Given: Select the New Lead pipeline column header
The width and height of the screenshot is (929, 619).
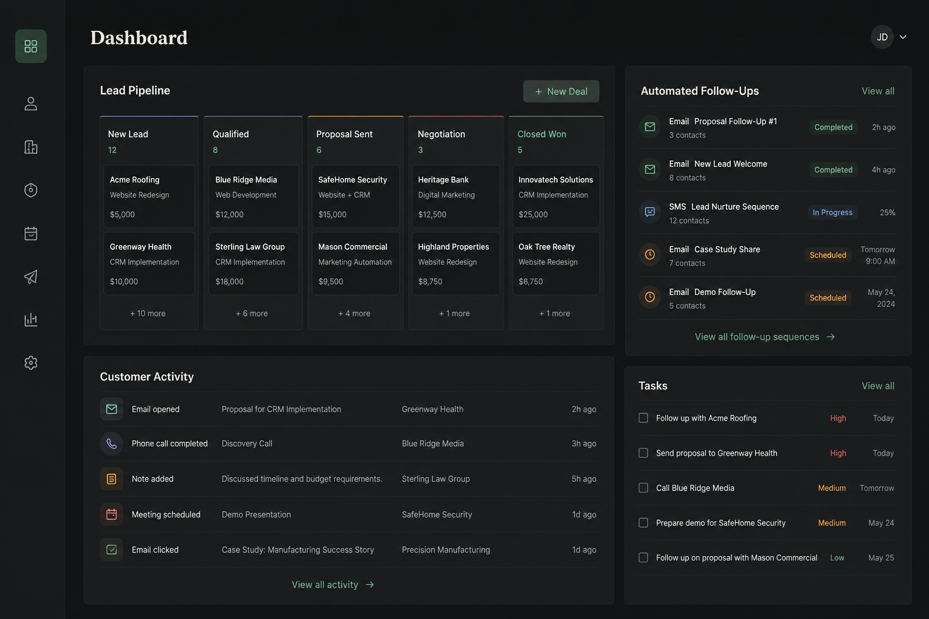Looking at the screenshot, I should tap(128, 134).
